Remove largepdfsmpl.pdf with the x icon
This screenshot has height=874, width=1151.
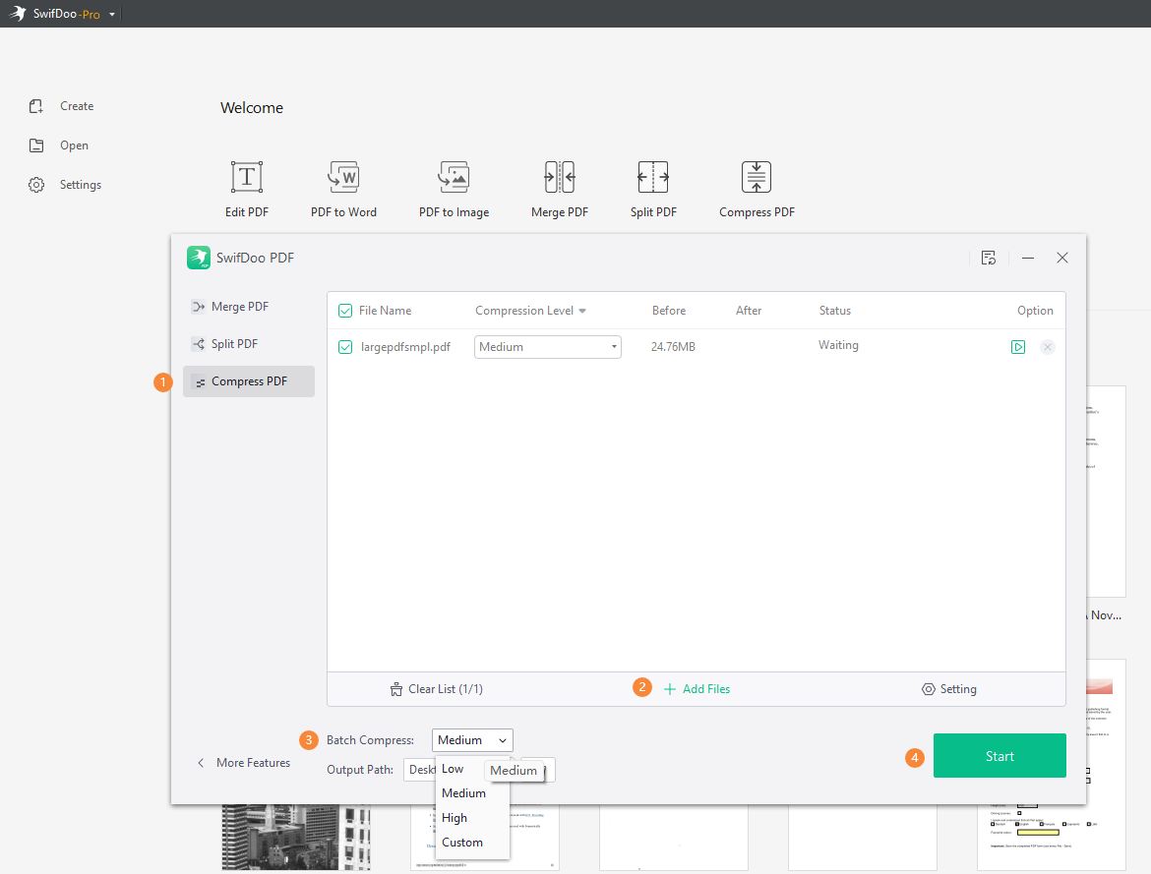click(x=1048, y=347)
